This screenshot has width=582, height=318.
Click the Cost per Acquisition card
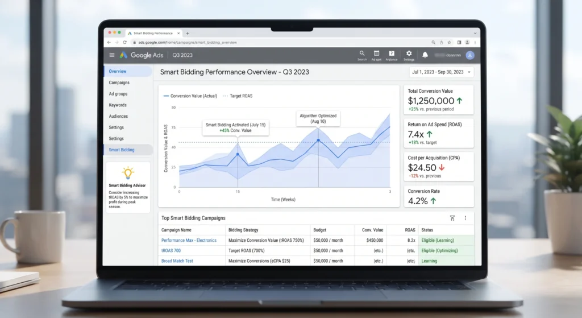coord(439,167)
